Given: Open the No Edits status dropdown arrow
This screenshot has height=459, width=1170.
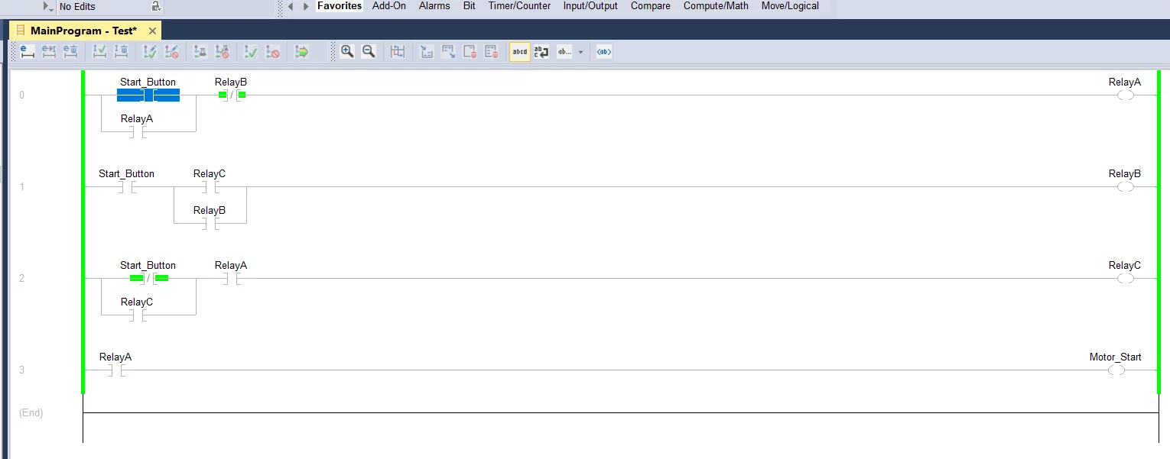Looking at the screenshot, I should (48, 6).
